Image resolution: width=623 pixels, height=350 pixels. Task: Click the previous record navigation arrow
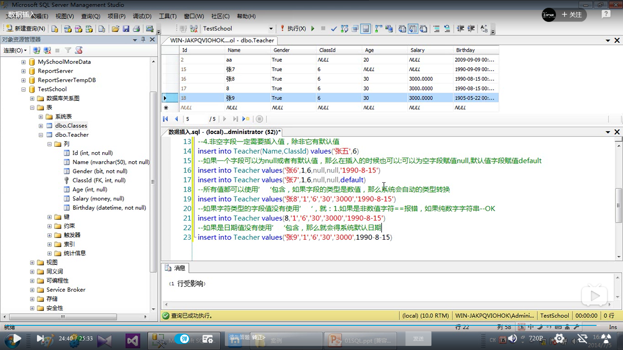tap(177, 119)
